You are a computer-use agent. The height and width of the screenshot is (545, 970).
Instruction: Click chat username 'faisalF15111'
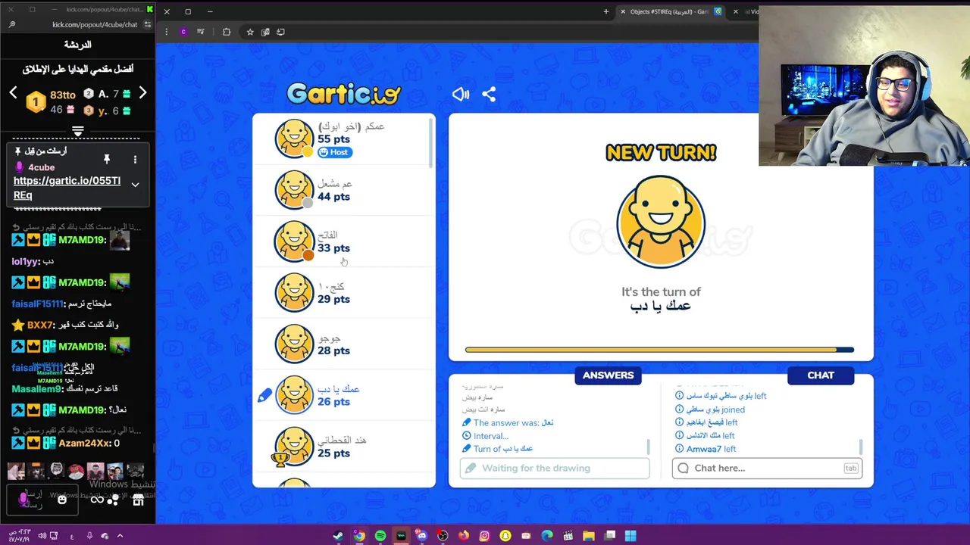[38, 304]
